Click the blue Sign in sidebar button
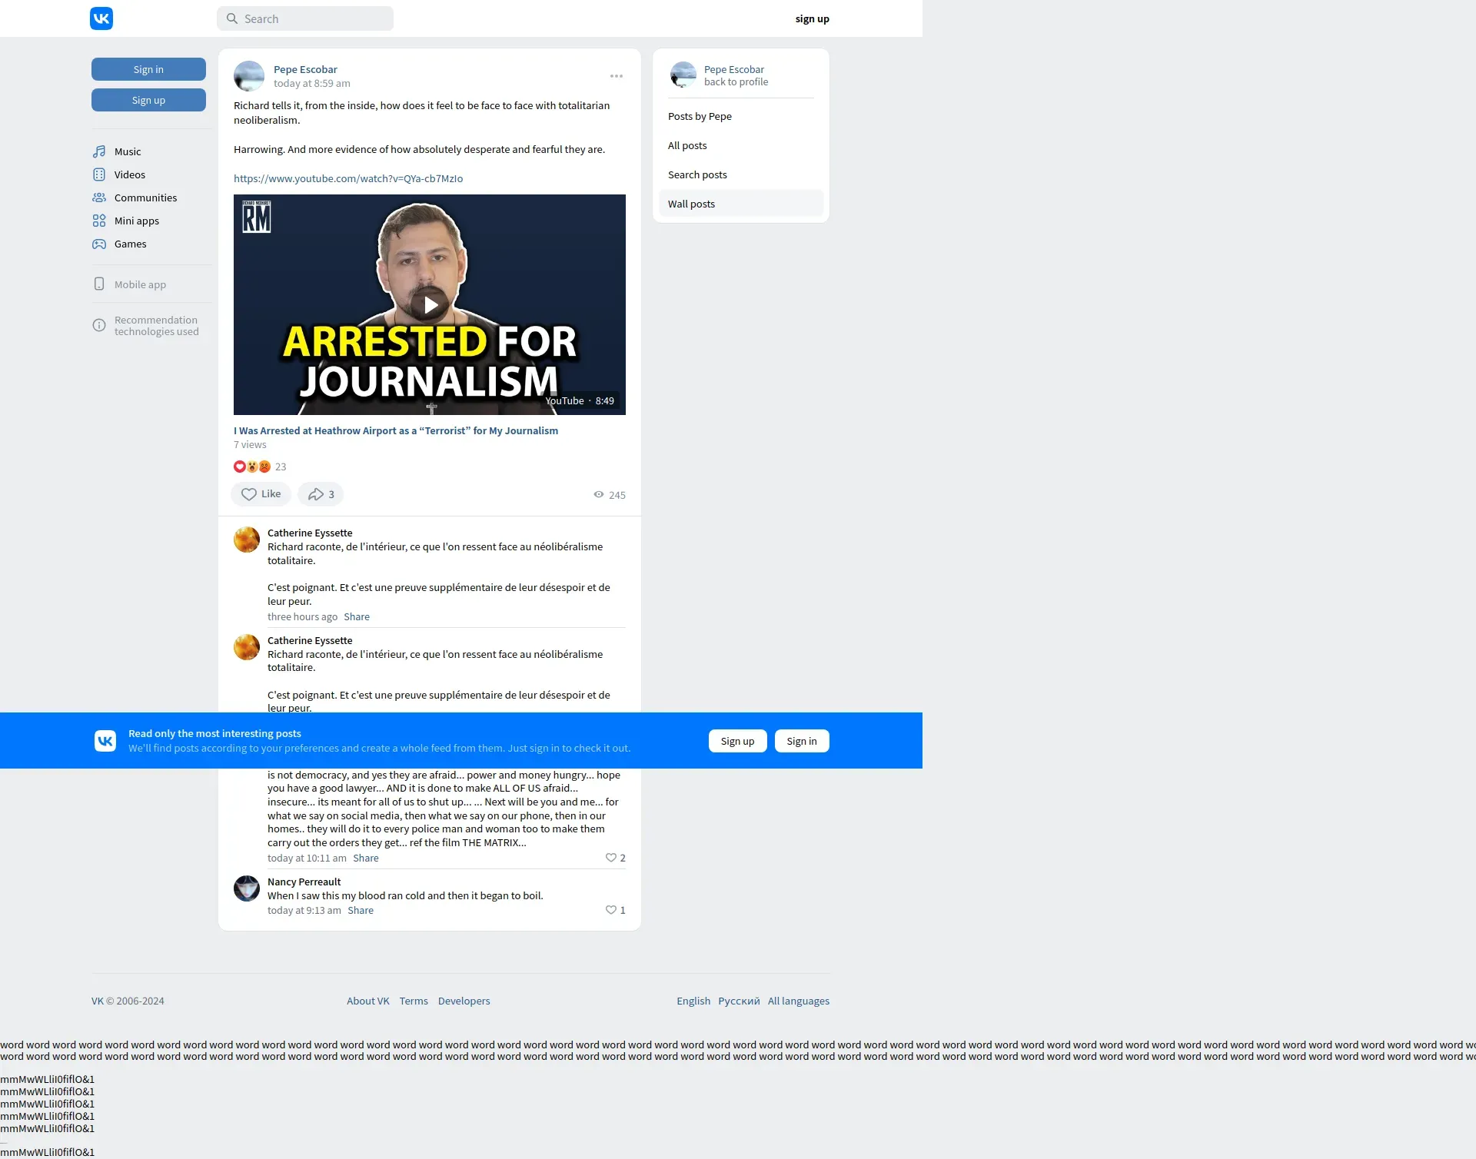Image resolution: width=1476 pixels, height=1159 pixels. click(x=148, y=69)
